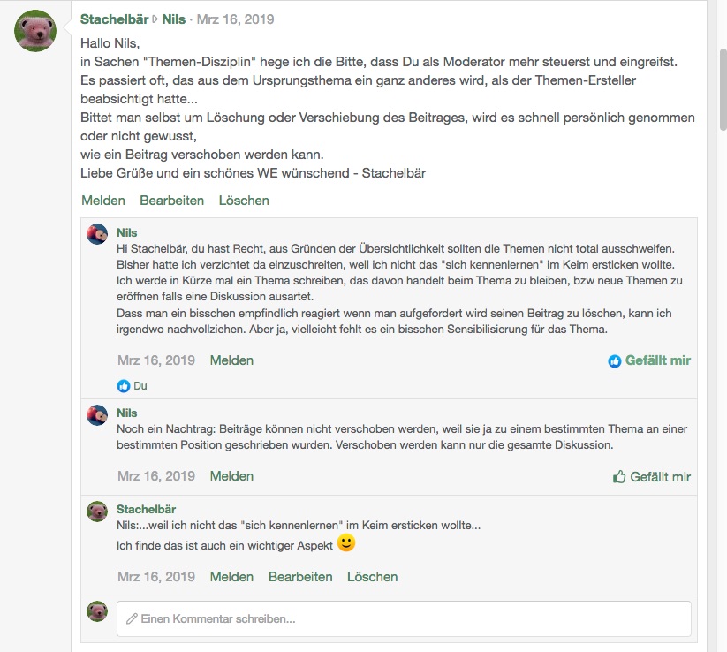
Task: Delete Stachelbär's last comment via 'Löschen'
Action: pos(373,577)
